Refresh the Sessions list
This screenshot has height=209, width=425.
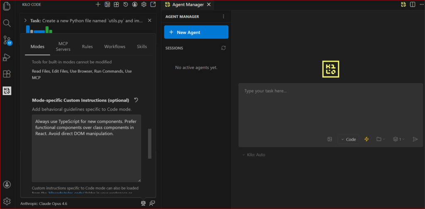[x=223, y=48]
